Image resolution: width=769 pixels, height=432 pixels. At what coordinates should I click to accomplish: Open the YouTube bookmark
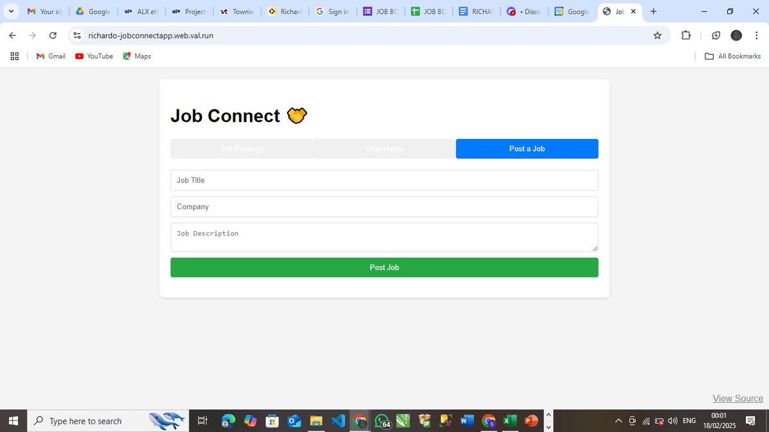pos(94,56)
